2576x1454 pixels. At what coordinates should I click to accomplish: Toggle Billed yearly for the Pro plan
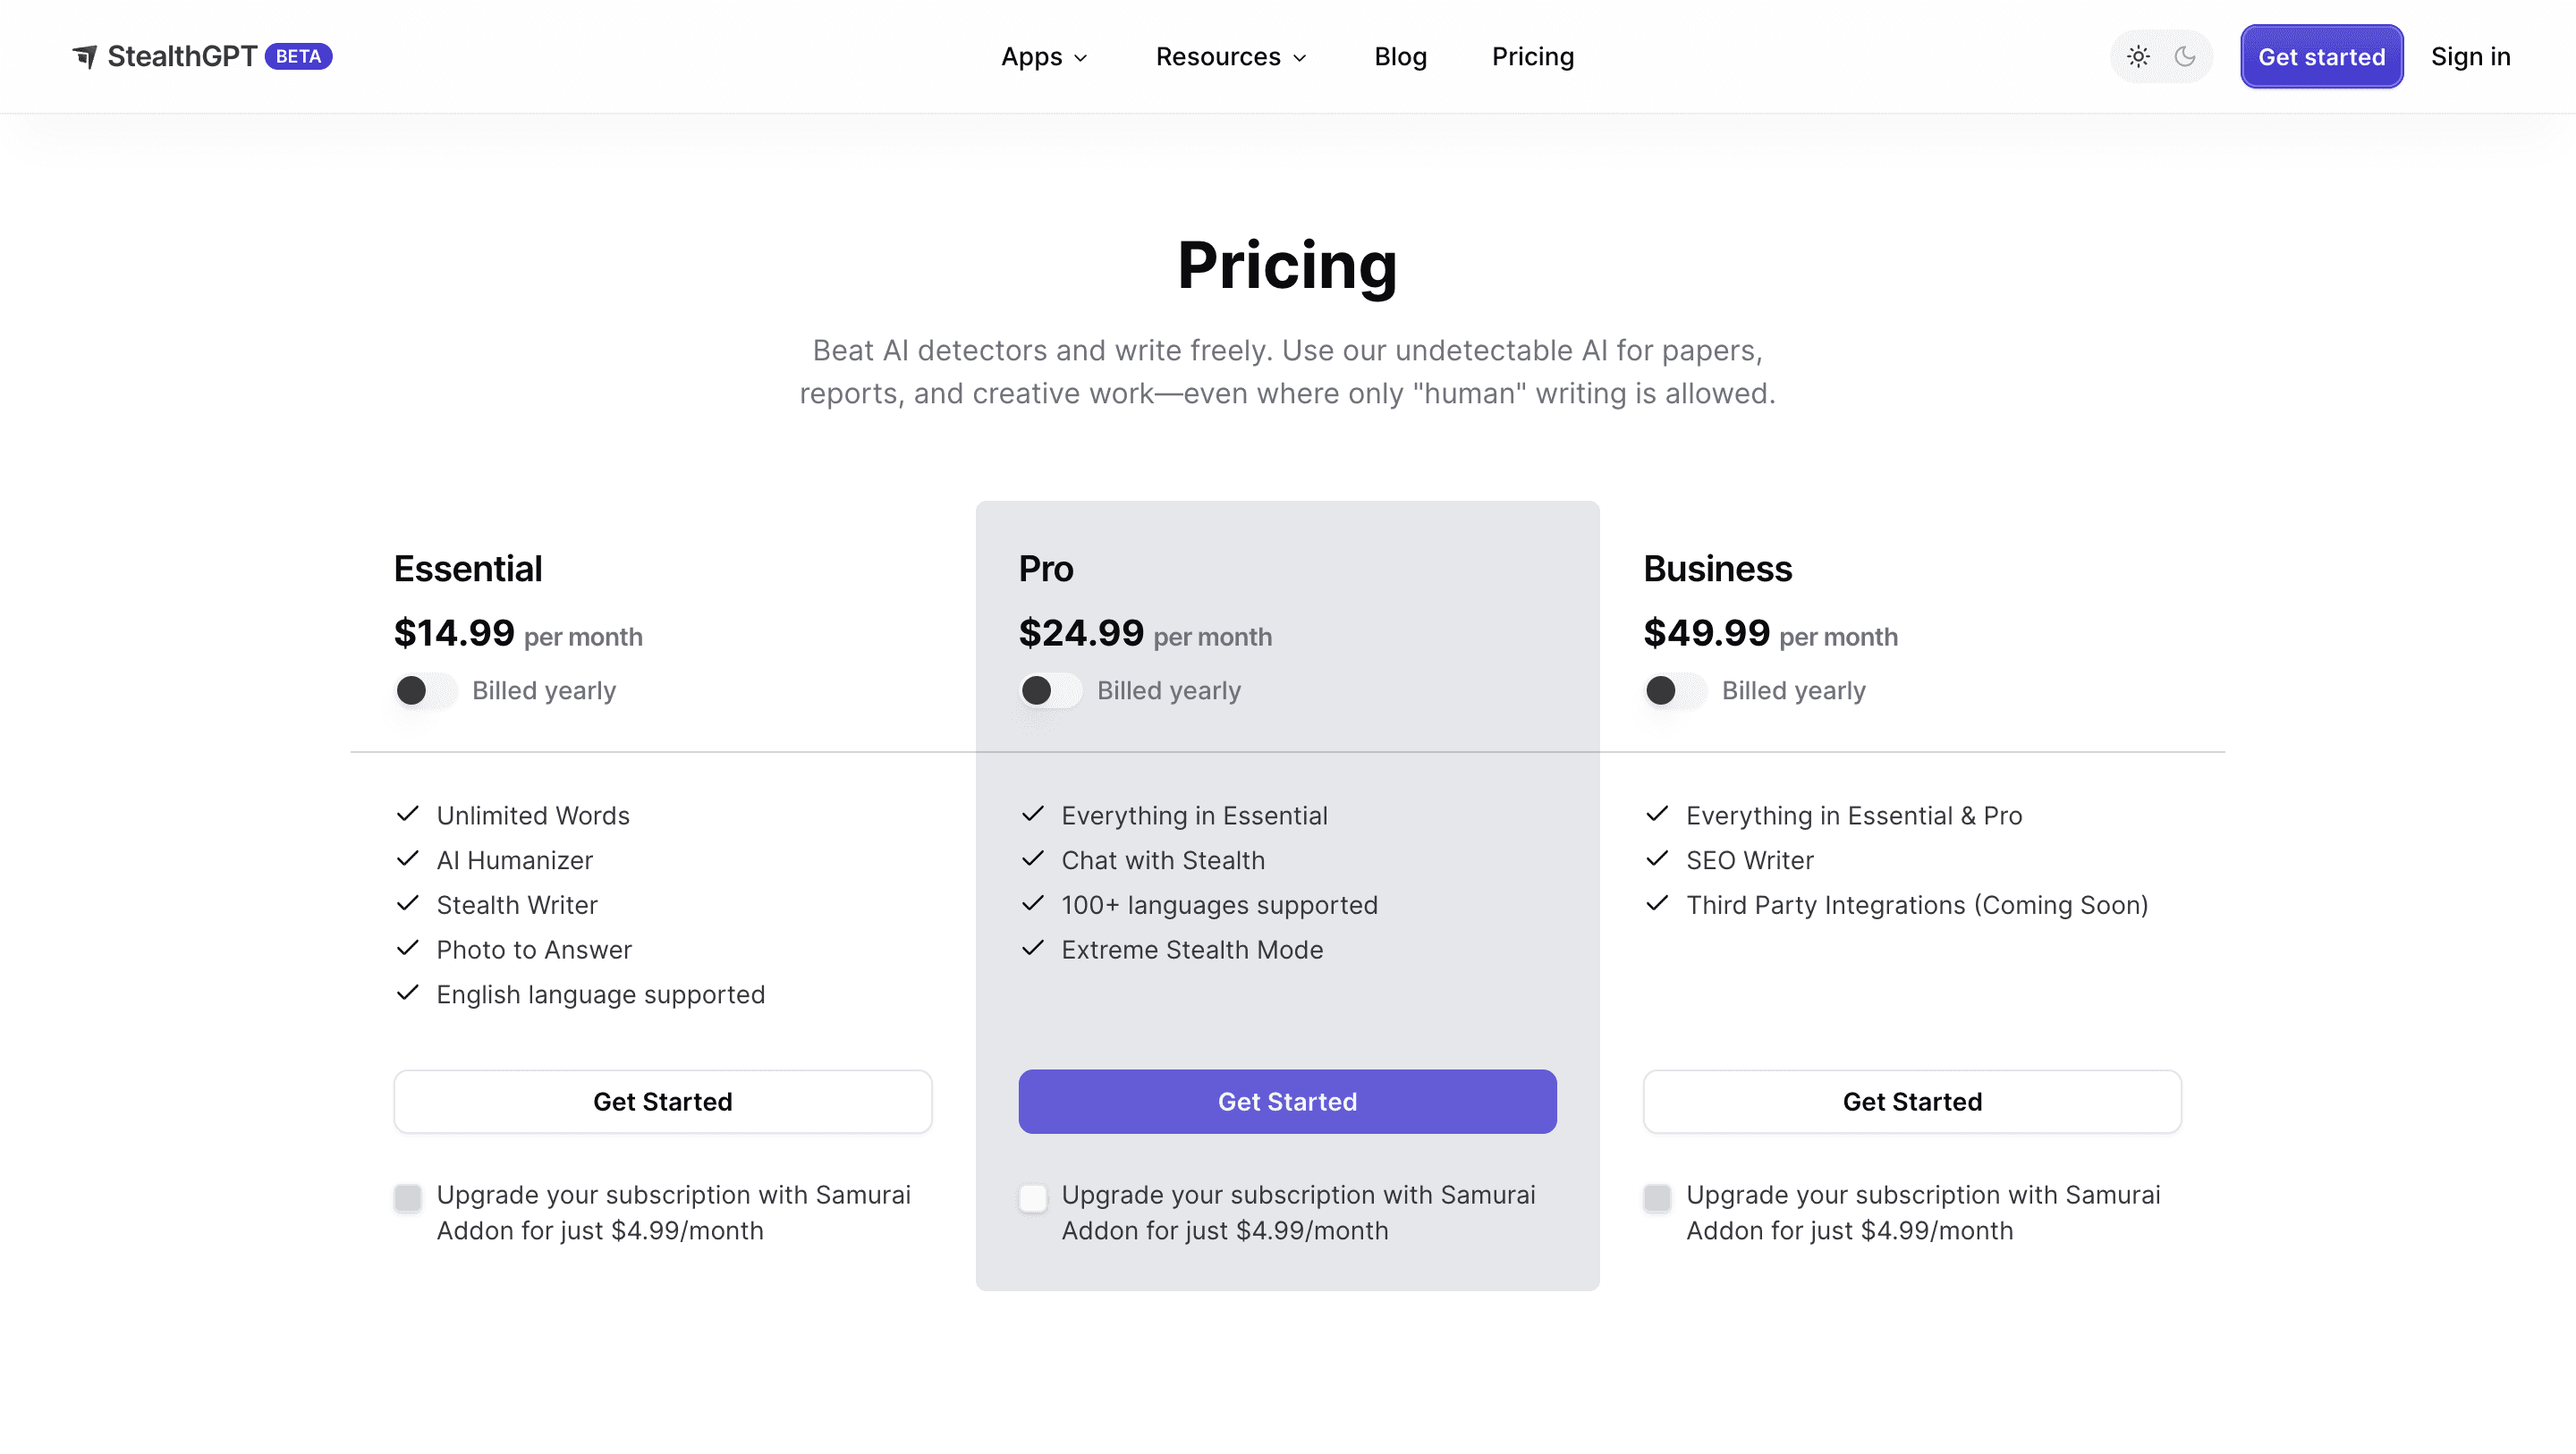tap(1050, 690)
